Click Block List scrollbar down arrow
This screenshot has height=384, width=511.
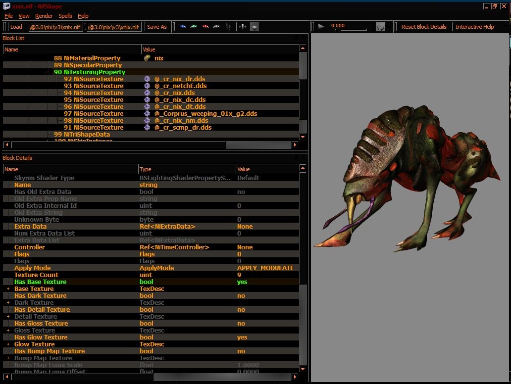(x=303, y=137)
